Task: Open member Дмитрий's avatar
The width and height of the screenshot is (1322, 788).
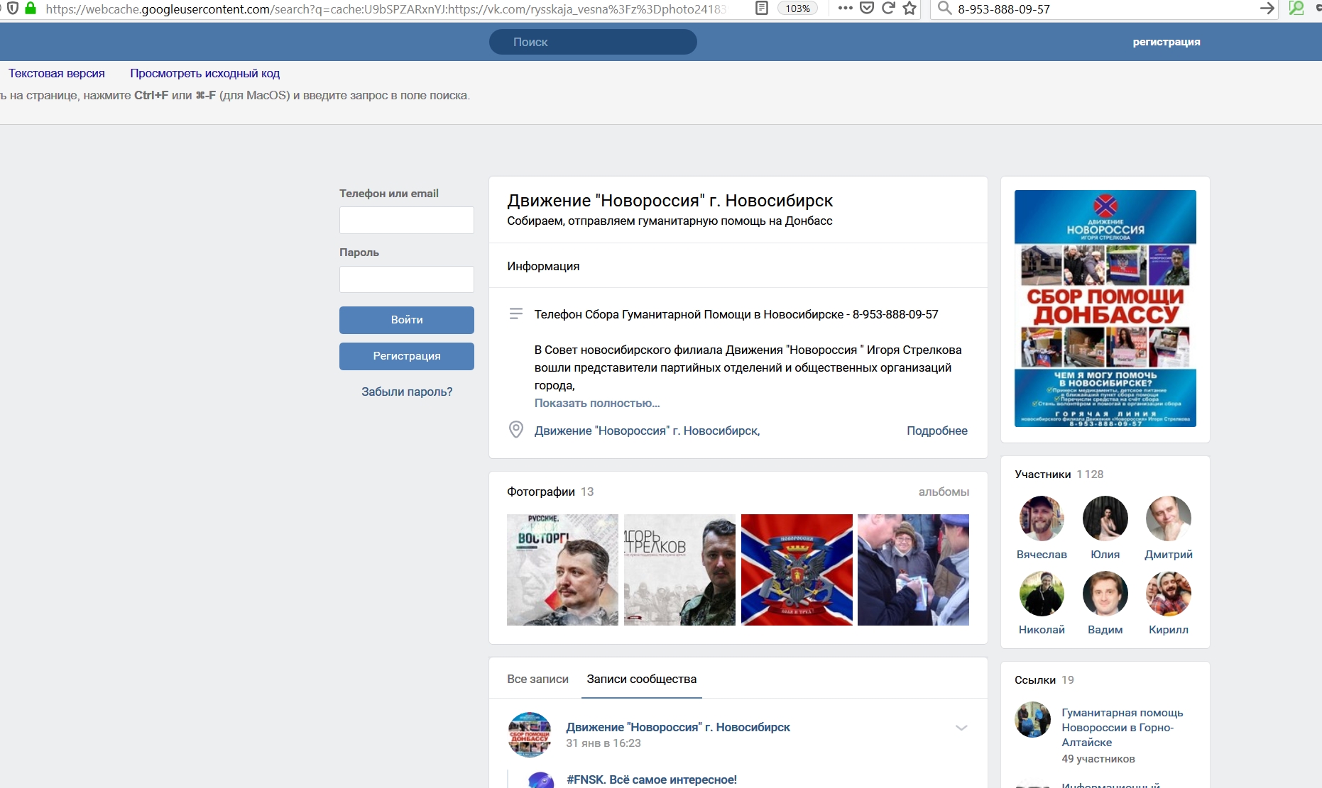Action: click(x=1169, y=518)
